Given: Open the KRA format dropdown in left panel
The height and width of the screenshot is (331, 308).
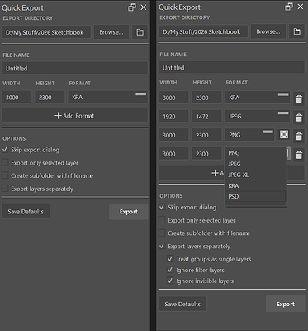Looking at the screenshot, I should [x=107, y=97].
